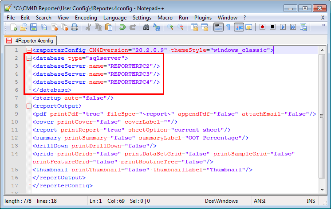331x209 pixels.
Task: Click the "current_sheet" sheetOption value
Action: (197, 130)
